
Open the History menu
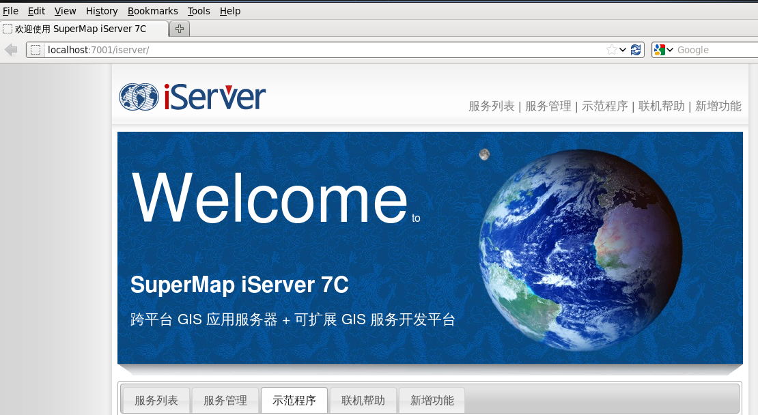[x=102, y=11]
